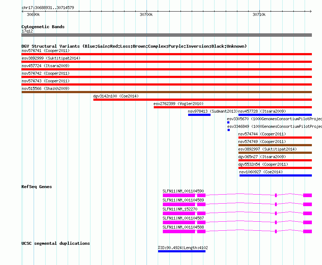Open the UCSC segmental duplications track title
This screenshot has height=265, width=322.
(x=56, y=243)
